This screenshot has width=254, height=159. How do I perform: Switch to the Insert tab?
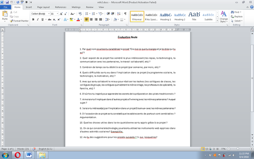(29, 7)
